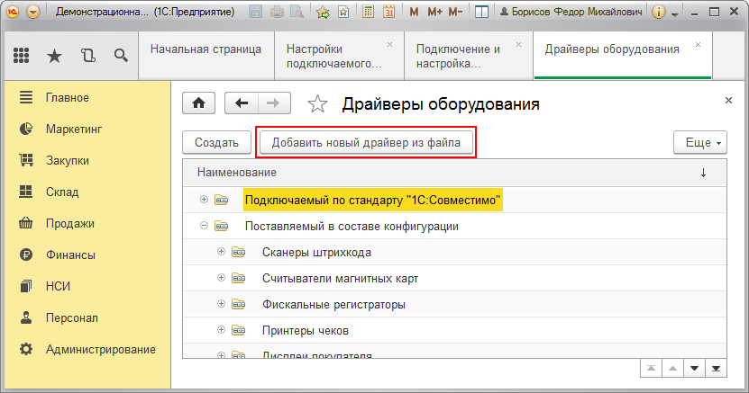The width and height of the screenshot is (749, 393).
Task: Open the calendar icon showing 31
Action: pos(388,12)
